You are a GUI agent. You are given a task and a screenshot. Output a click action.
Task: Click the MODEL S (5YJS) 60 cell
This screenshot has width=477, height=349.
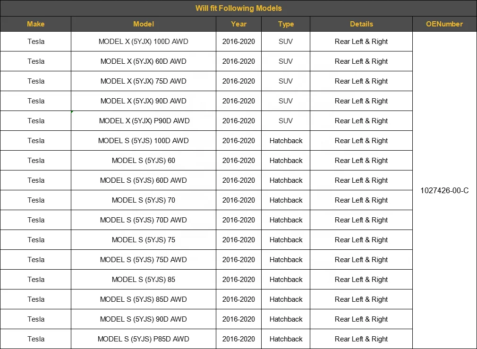coord(144,161)
